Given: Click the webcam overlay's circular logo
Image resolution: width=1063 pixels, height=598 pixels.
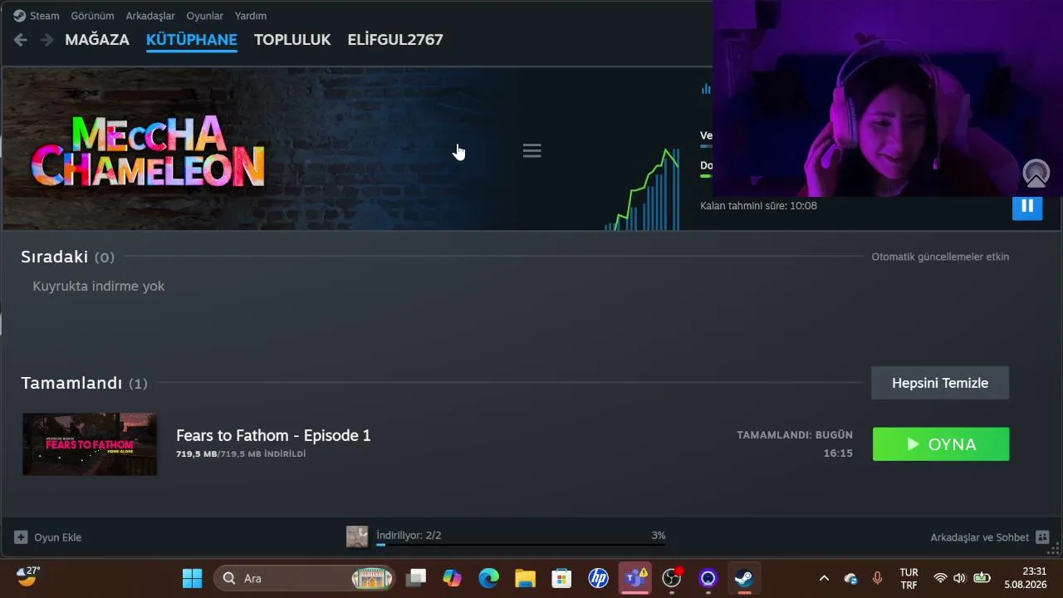Looking at the screenshot, I should coord(1036,174).
